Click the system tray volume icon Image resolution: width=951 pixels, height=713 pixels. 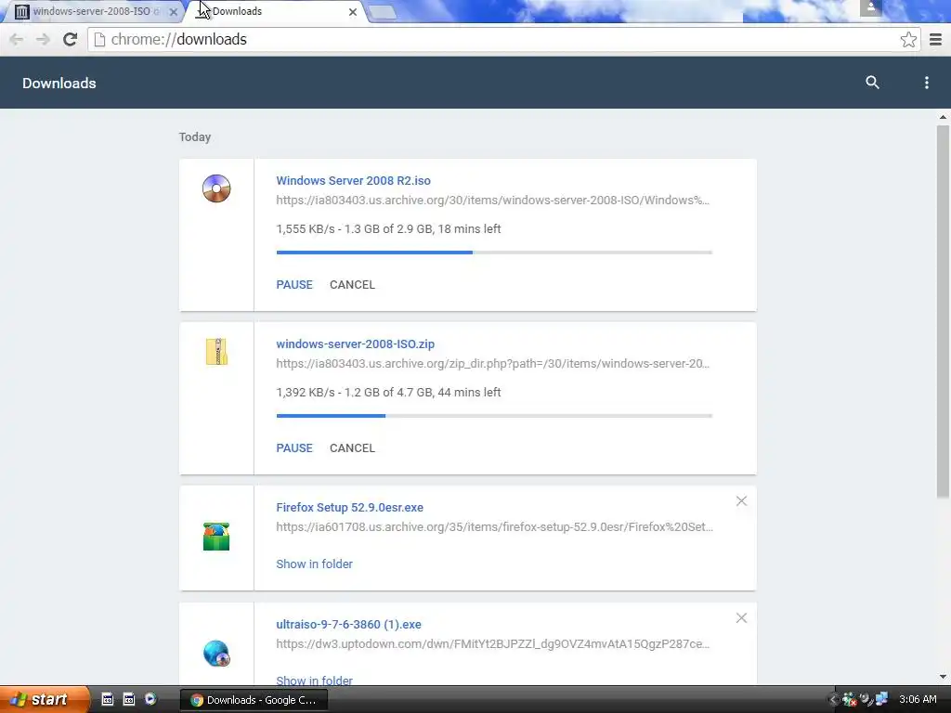pos(866,699)
